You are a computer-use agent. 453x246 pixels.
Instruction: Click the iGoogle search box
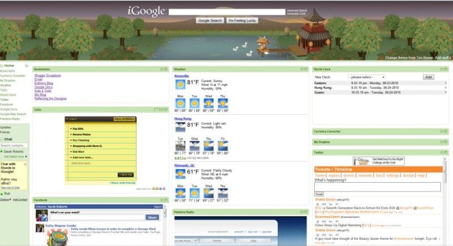(227, 12)
